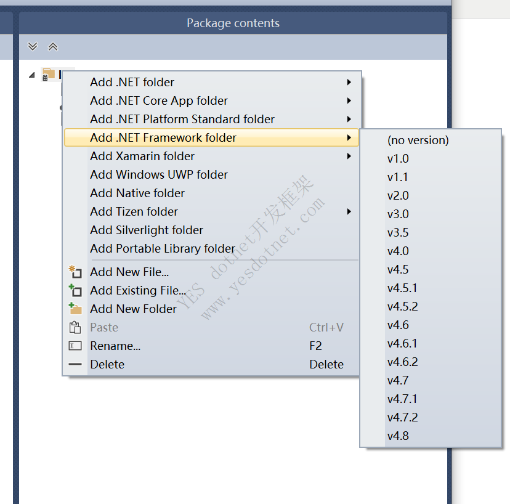Open Add .NET Platform Standard folder submenu
This screenshot has height=504, width=510.
pos(211,119)
